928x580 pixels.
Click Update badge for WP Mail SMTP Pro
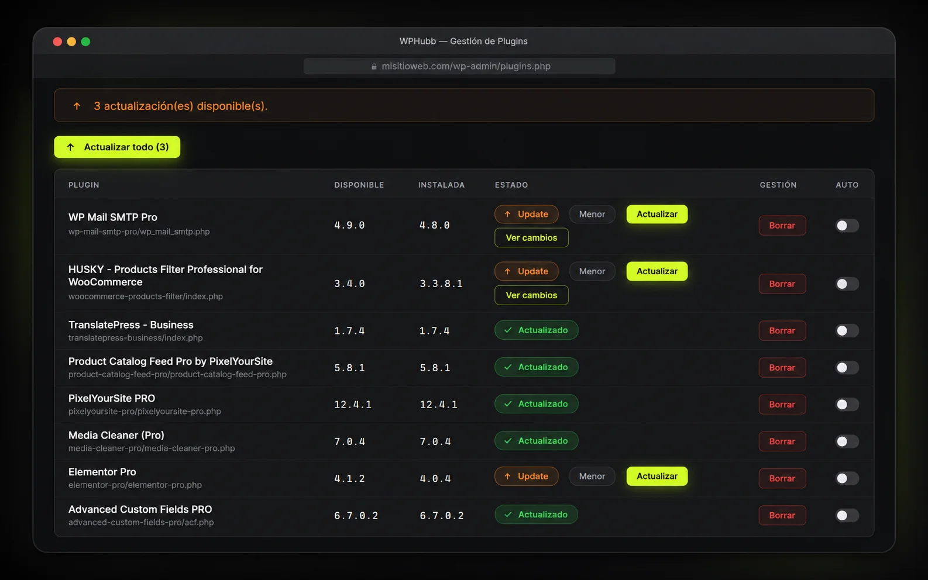(527, 214)
